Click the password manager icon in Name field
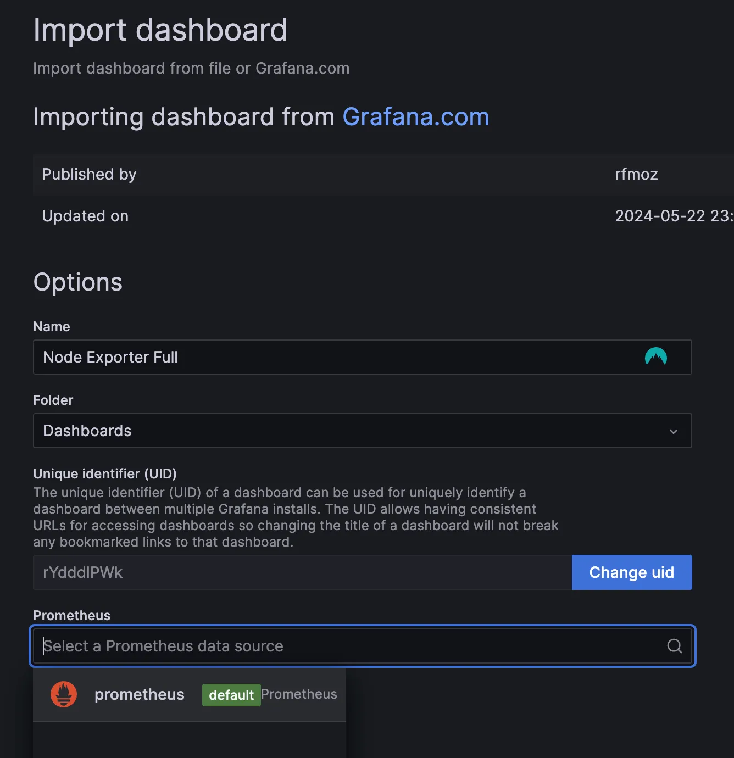 655,357
